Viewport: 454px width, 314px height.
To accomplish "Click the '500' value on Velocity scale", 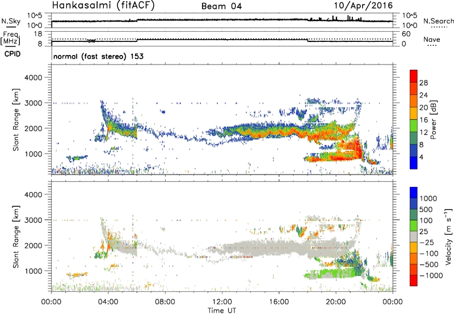I will click(x=426, y=210).
